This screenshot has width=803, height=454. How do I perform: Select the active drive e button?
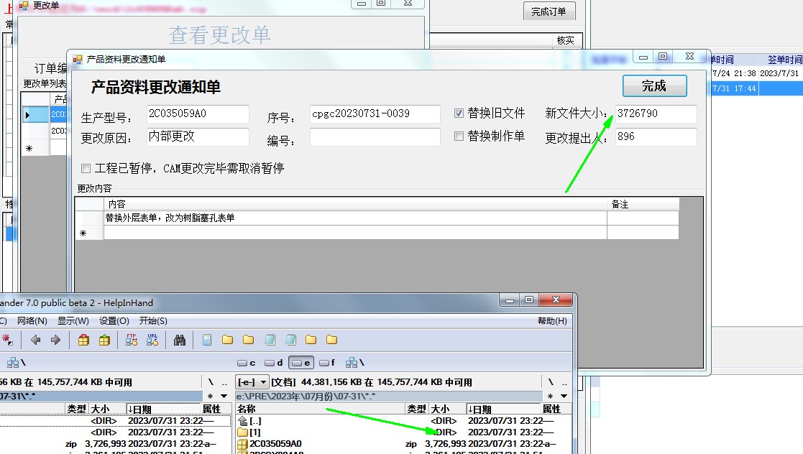coord(301,363)
